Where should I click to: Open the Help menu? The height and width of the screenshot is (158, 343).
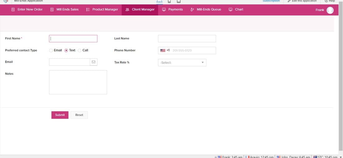pos(330,1)
